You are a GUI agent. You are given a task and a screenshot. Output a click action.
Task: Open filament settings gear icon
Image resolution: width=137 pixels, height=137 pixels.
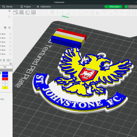click(x=10, y=28)
